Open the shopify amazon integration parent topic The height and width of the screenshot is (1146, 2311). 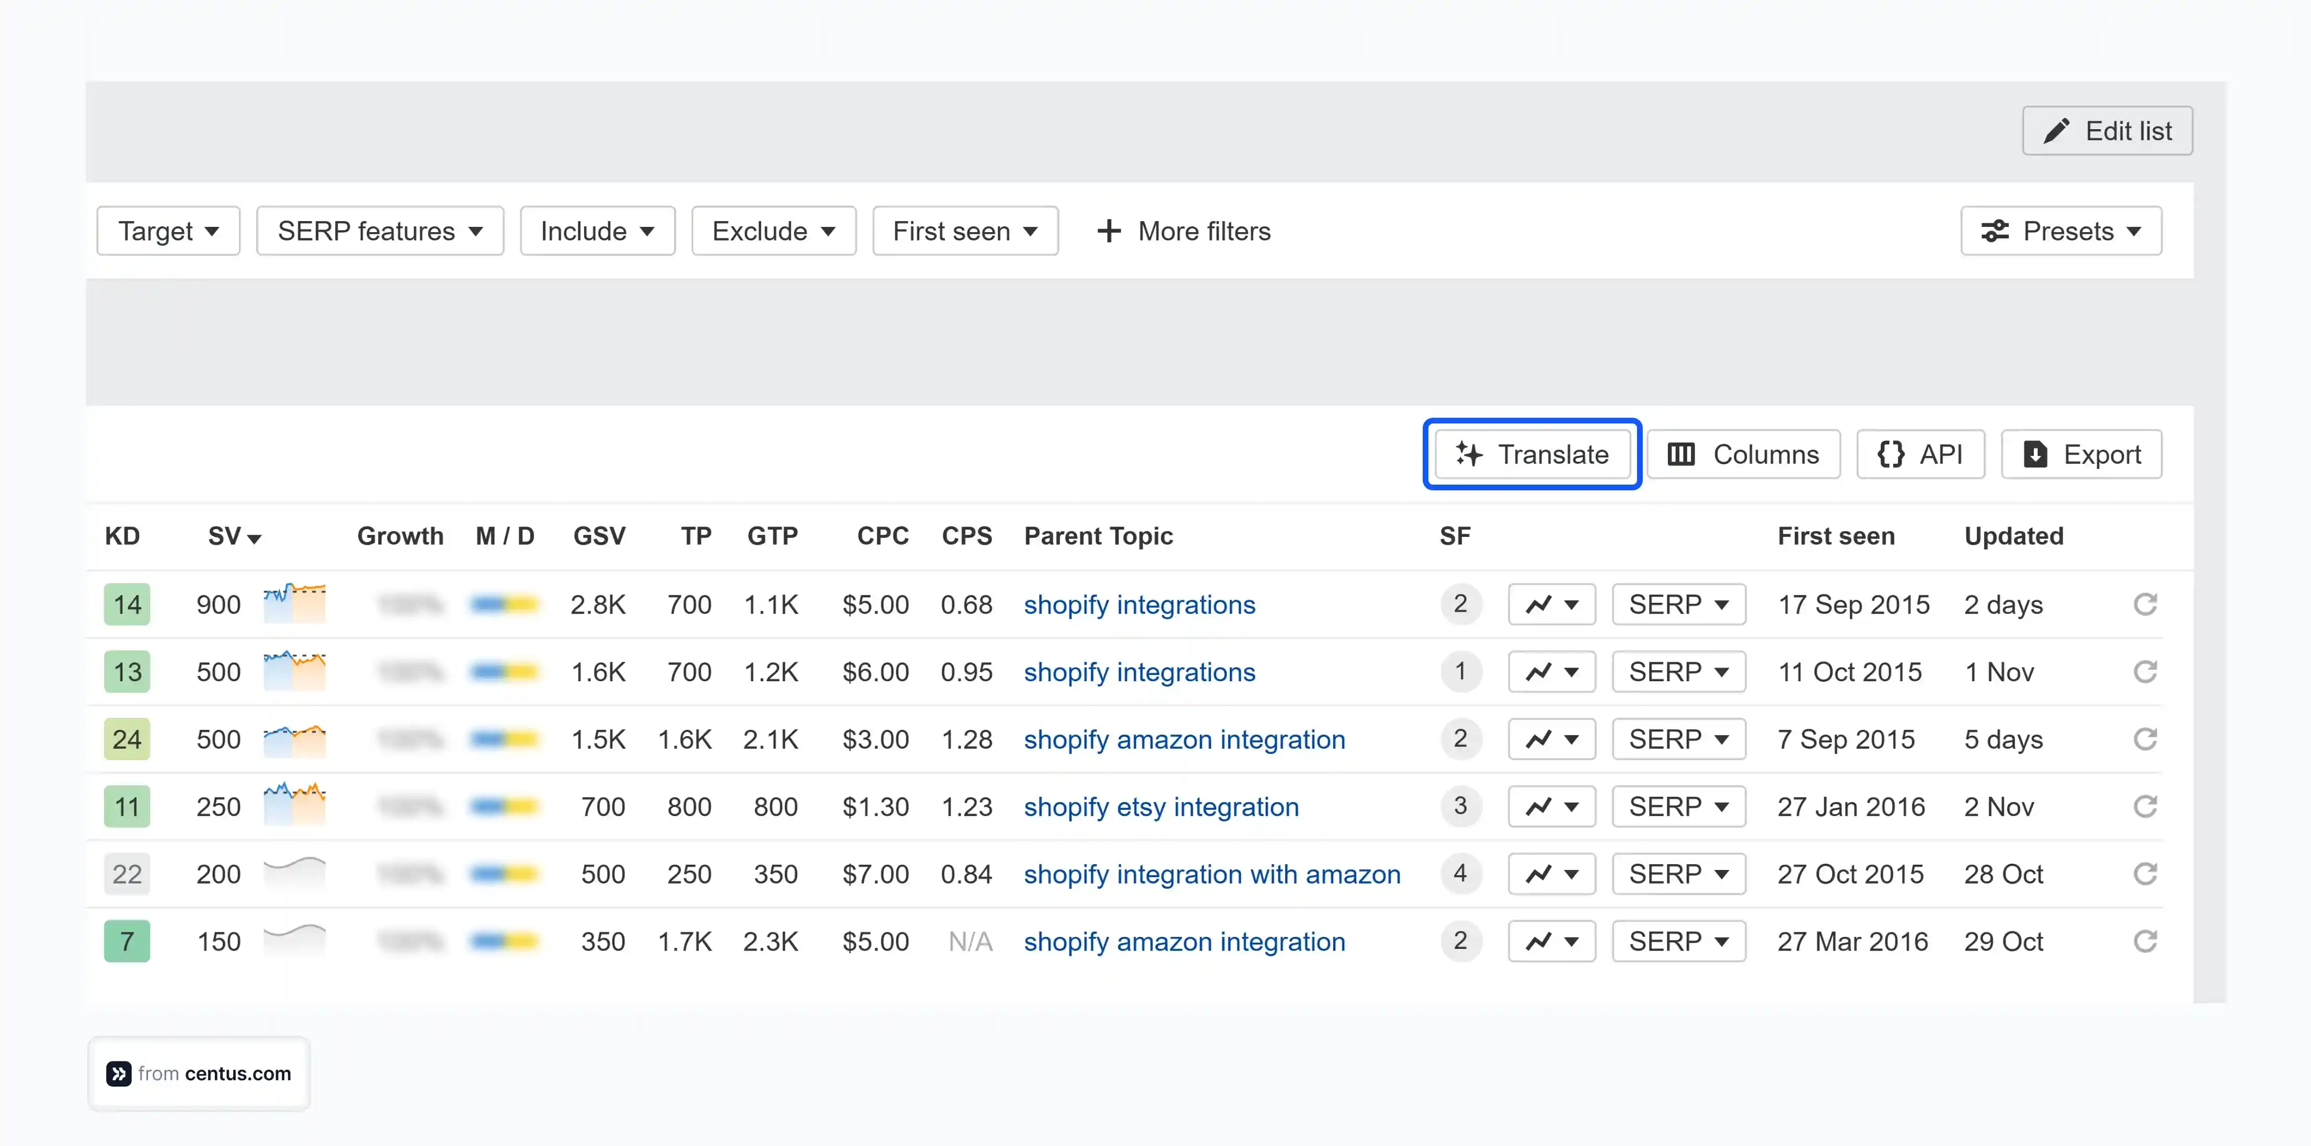coord(1185,739)
